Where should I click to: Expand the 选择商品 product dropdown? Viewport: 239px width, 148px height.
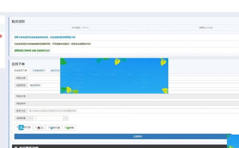[x=44, y=85]
